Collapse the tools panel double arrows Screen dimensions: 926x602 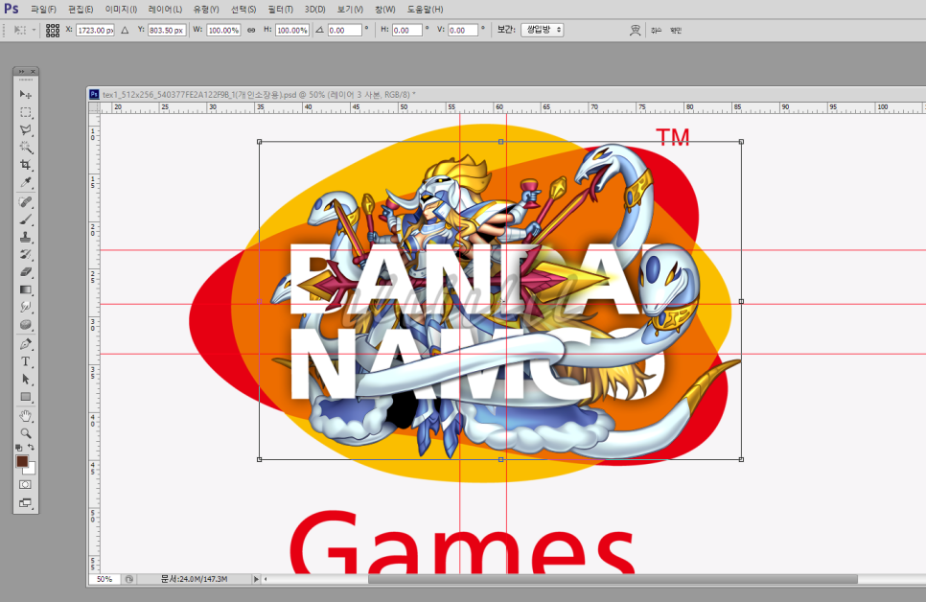pos(21,72)
